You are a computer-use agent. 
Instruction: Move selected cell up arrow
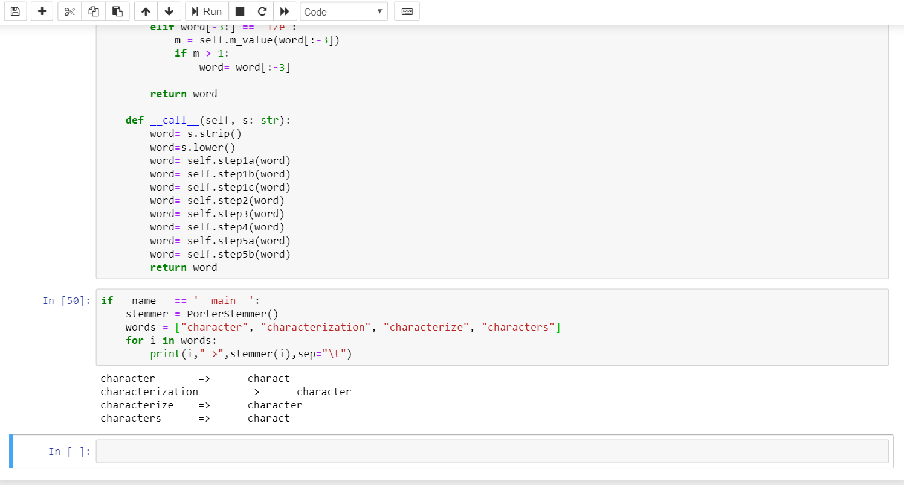point(146,11)
